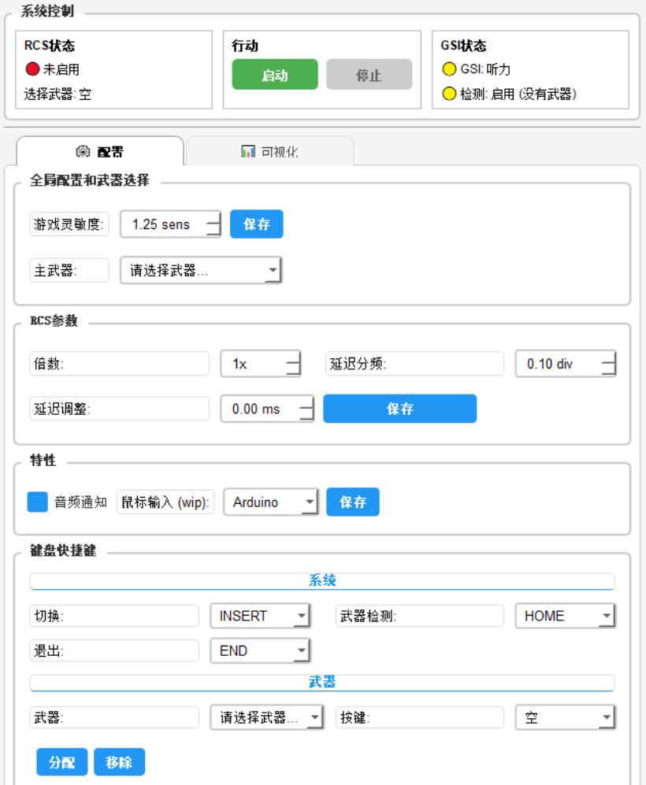The width and height of the screenshot is (646, 785).
Task: Click the yellow 检测 启用 status indicator
Action: pos(447,94)
